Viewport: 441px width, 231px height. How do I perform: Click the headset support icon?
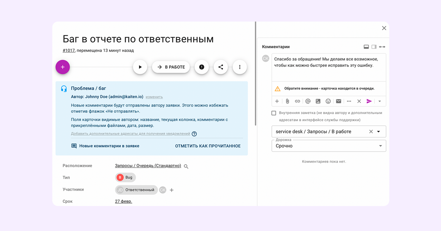click(x=64, y=89)
